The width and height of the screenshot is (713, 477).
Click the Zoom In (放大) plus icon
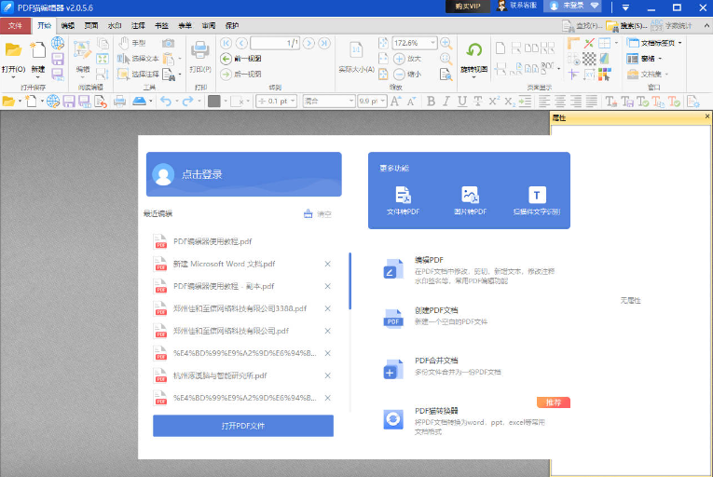399,59
